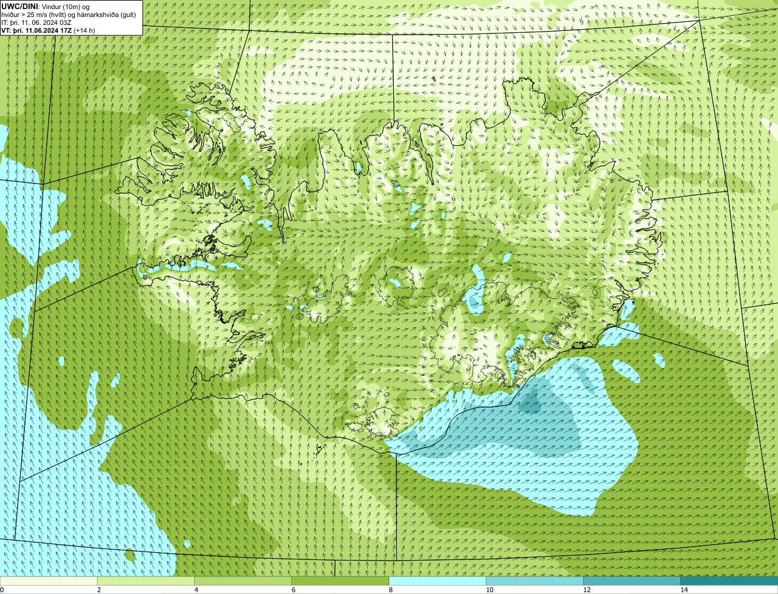778x594 pixels.
Task: Click the dark green 6–8 legend segment
Action: [340, 581]
